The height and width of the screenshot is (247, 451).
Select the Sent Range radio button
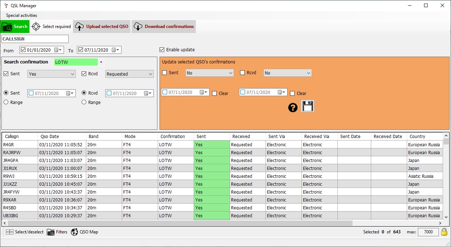6,102
